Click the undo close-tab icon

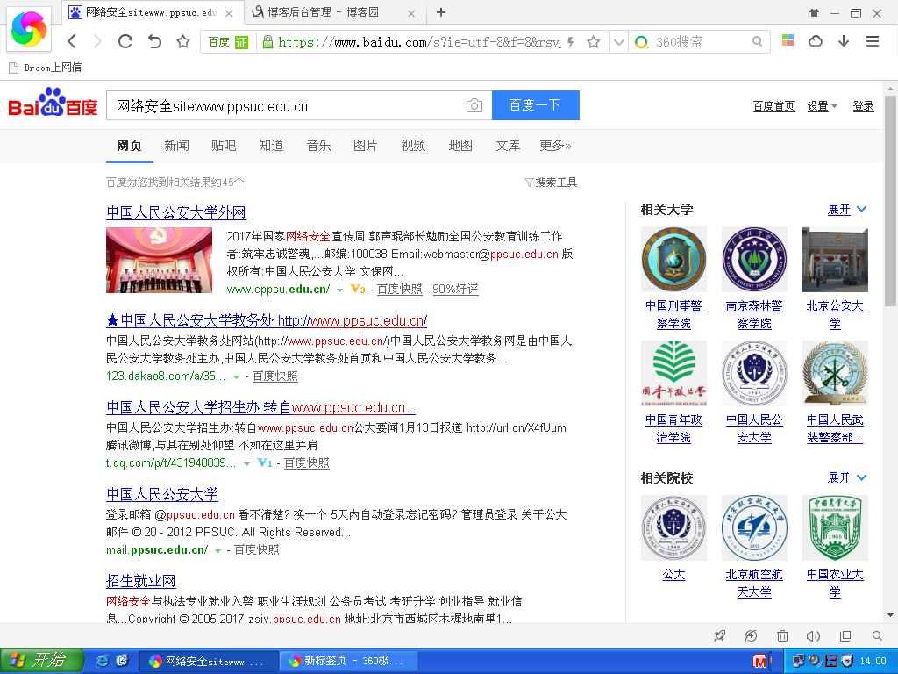point(154,41)
